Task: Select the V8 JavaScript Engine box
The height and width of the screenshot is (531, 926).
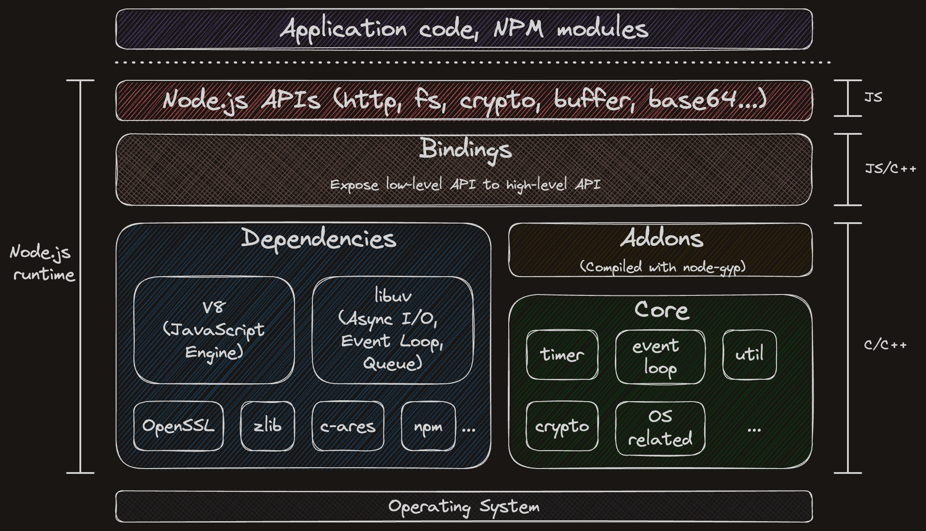Action: pos(214,330)
